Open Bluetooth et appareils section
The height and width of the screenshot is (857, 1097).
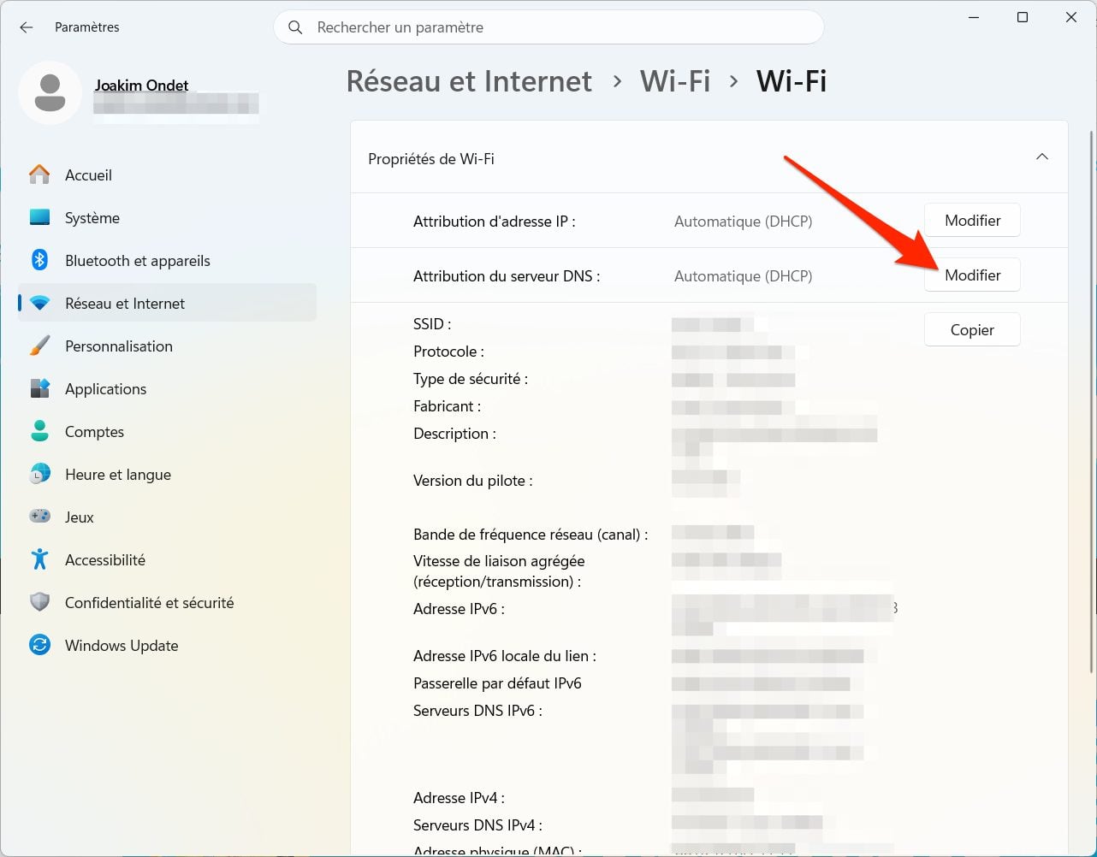click(x=167, y=260)
